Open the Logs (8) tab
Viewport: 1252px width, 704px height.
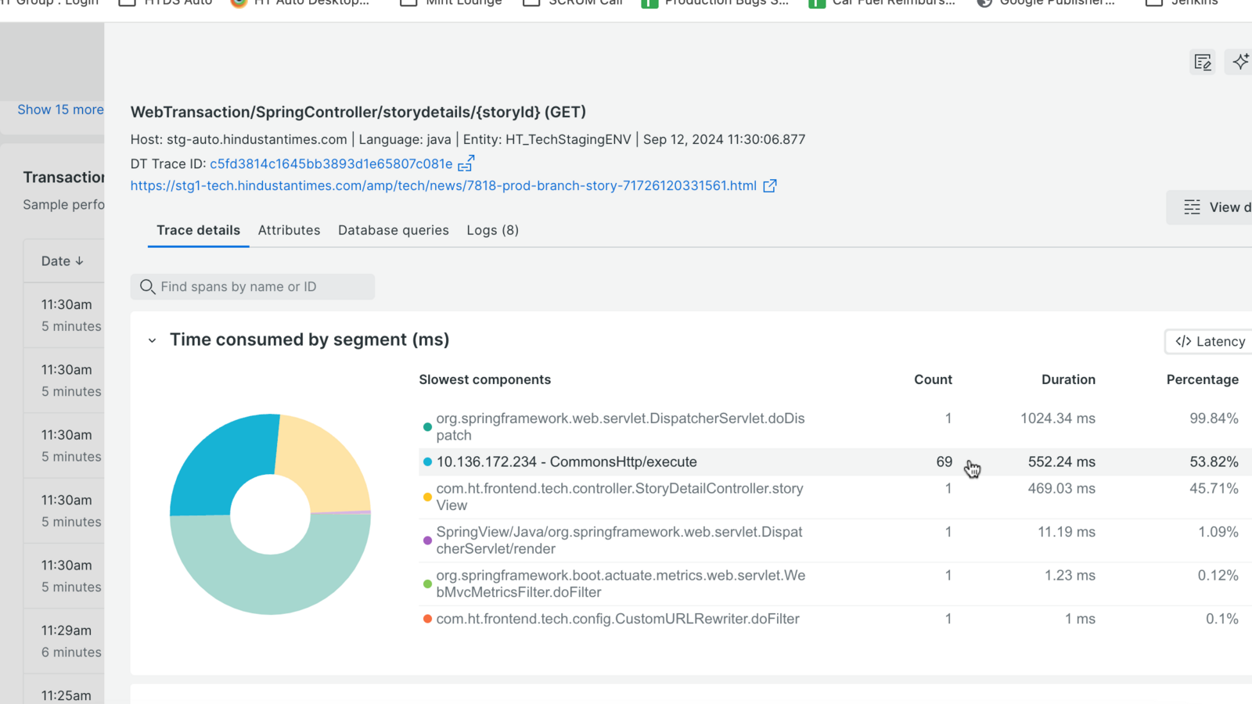(492, 230)
